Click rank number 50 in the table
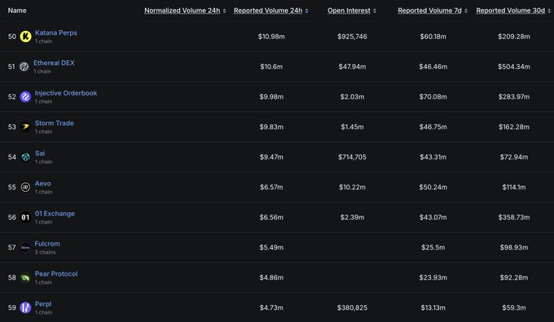Viewport: 554px width, 322px height. pyautogui.click(x=12, y=37)
